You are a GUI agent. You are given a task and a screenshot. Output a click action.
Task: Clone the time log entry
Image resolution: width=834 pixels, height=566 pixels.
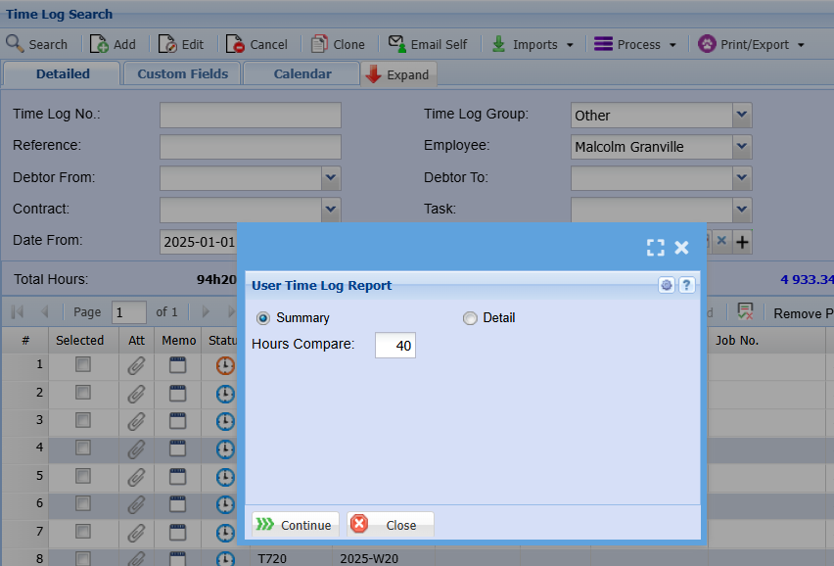(339, 44)
